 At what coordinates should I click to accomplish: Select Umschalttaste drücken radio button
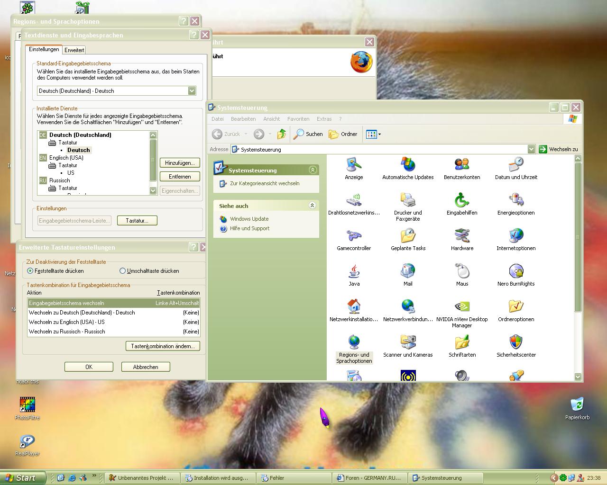point(122,271)
